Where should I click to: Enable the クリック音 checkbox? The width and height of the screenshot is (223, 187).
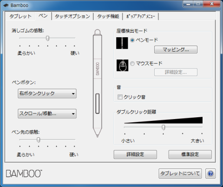click(120, 97)
